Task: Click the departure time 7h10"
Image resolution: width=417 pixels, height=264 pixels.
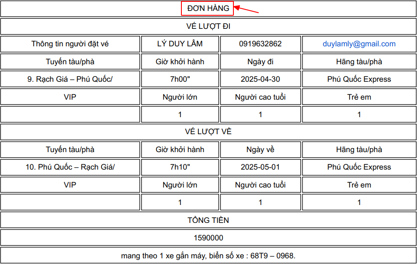Action: [x=180, y=167]
